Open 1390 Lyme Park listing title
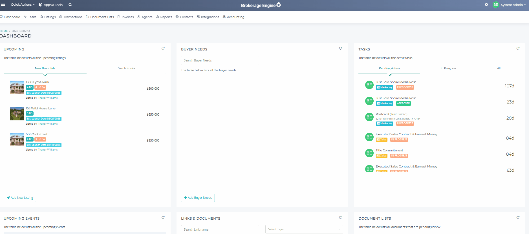The width and height of the screenshot is (529, 234). (38, 82)
